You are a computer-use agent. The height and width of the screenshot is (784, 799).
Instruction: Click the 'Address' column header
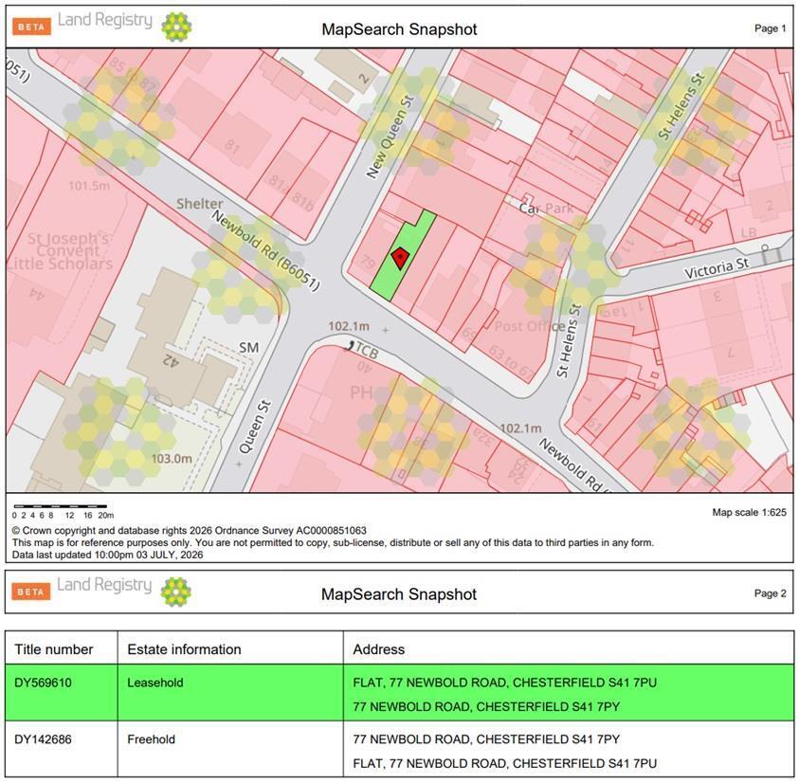(378, 649)
